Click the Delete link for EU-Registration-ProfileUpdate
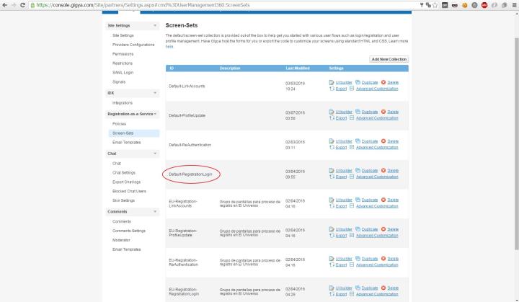 click(392, 229)
